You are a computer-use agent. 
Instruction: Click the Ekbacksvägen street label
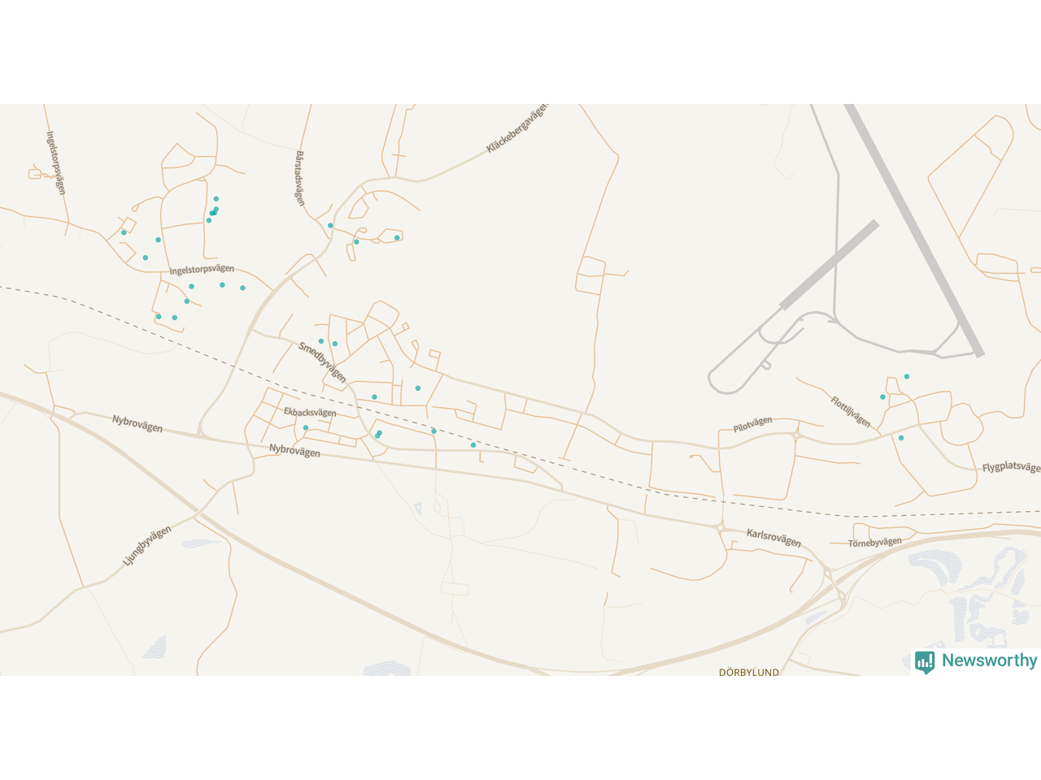pos(310,412)
